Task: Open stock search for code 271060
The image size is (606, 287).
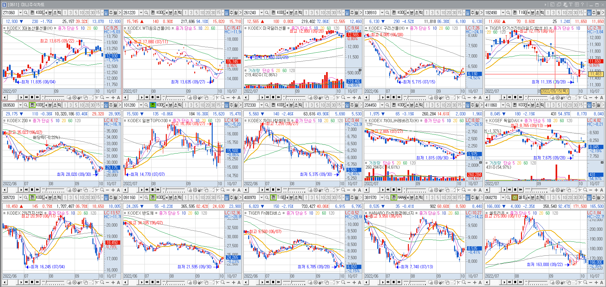Action: click(26, 13)
